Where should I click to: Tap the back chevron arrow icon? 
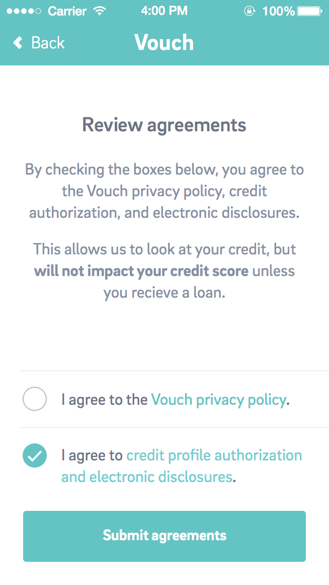(18, 43)
